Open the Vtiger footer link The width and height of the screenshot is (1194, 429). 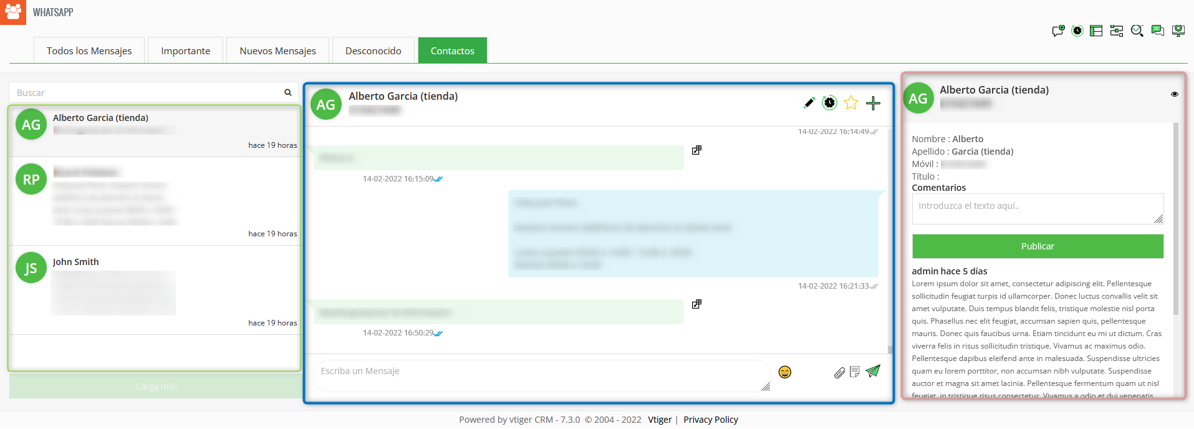(660, 420)
